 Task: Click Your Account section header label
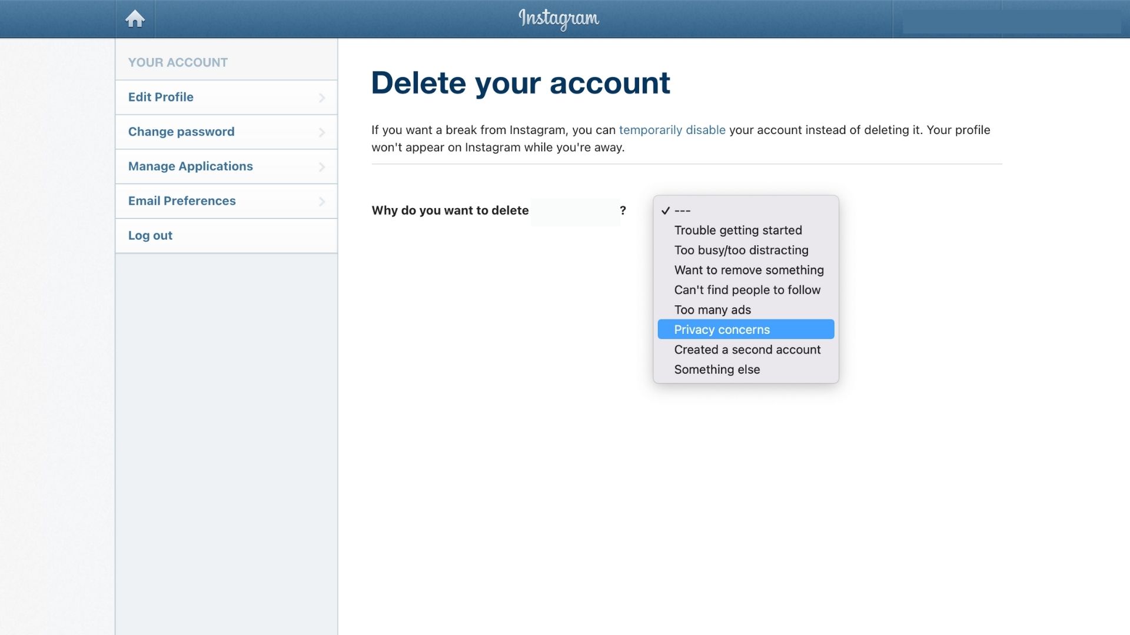tap(178, 62)
